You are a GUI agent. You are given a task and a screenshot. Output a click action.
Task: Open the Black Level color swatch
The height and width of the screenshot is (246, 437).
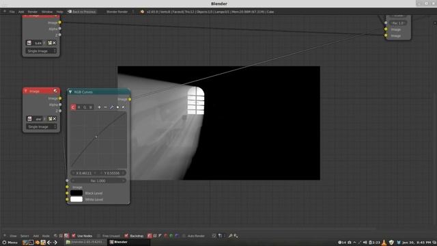point(76,193)
